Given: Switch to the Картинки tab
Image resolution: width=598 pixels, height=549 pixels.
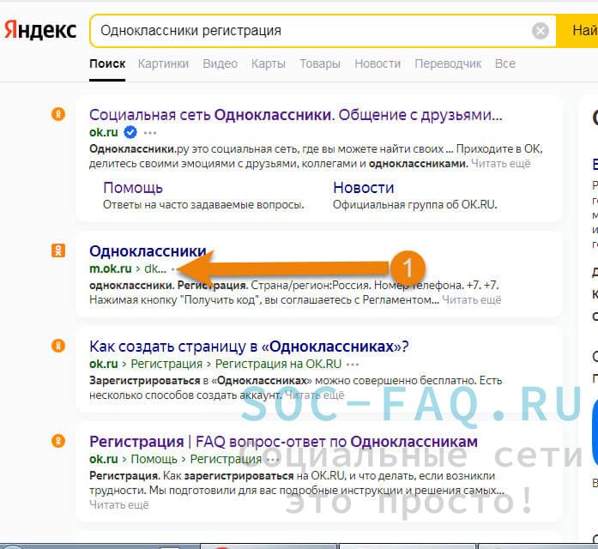Looking at the screenshot, I should coord(163,63).
